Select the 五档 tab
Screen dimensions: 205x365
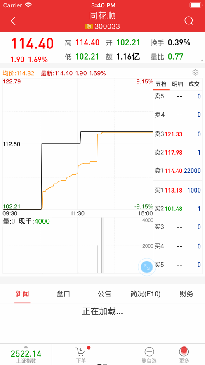tap(161, 84)
